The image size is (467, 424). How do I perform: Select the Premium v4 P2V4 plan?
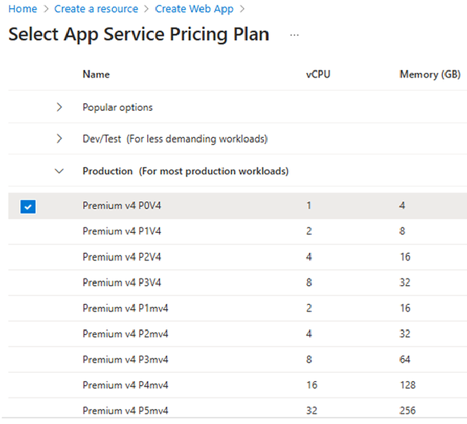point(122,257)
